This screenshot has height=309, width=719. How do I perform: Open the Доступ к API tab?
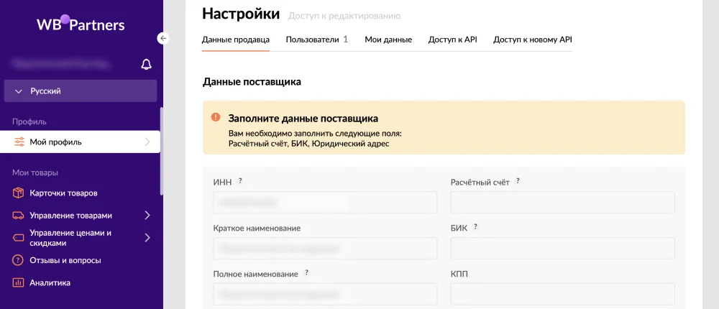[452, 40]
